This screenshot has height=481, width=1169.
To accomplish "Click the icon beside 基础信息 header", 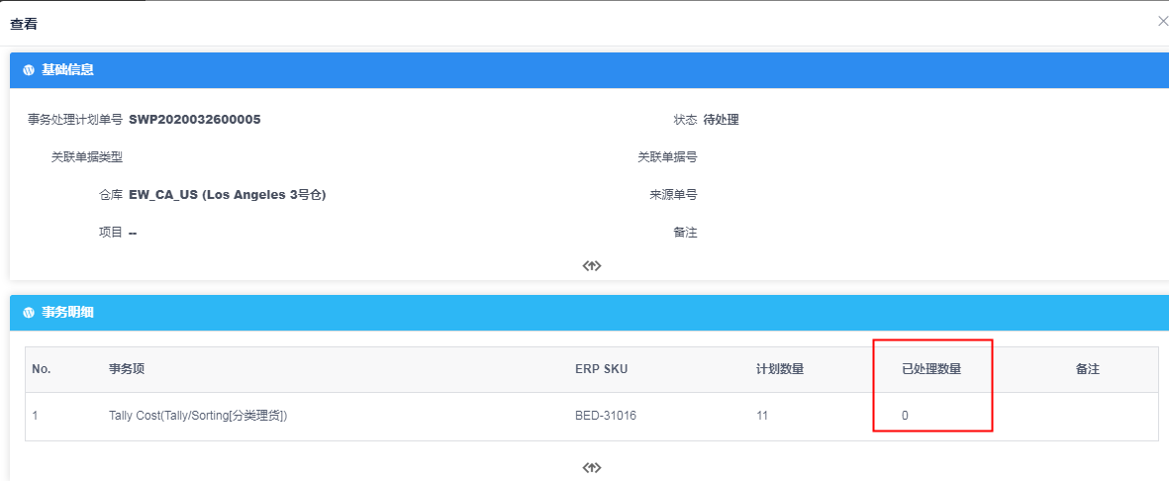I will point(29,70).
